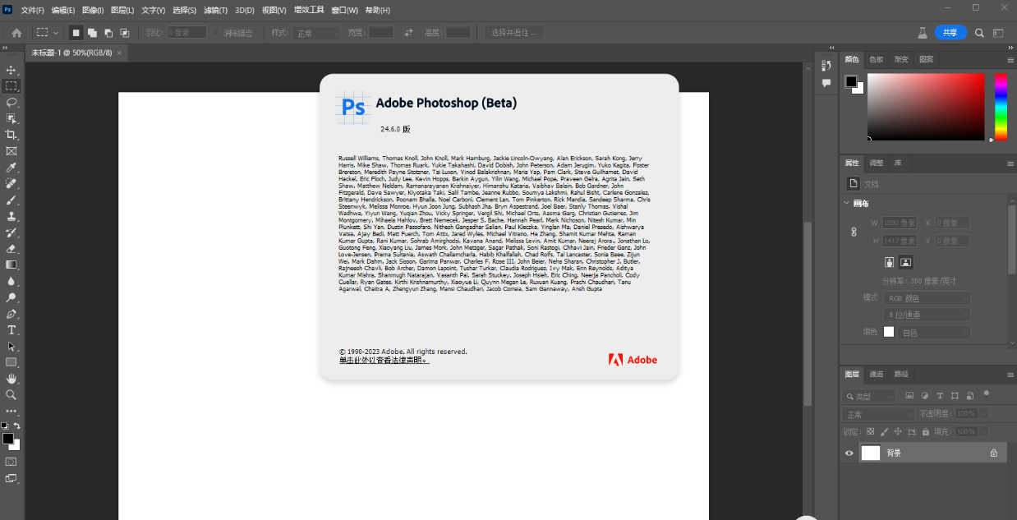
Task: Toggle the 消除锯齿 anti-alias checkbox
Action: click(217, 33)
